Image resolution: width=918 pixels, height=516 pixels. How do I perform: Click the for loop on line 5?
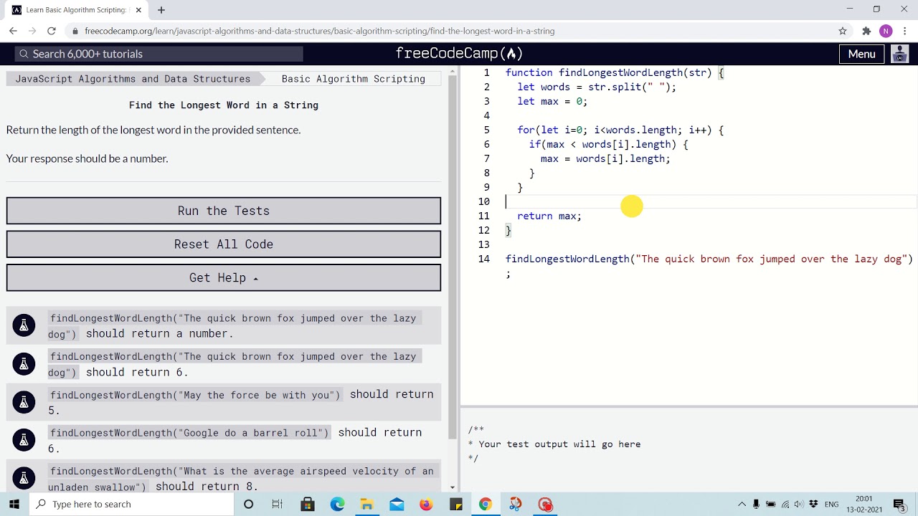(x=620, y=130)
